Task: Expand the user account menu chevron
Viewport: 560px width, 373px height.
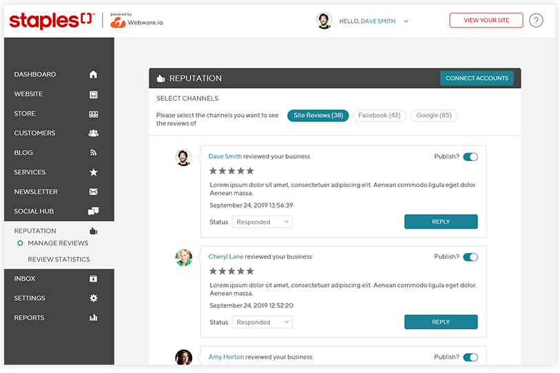Action: coord(406,21)
